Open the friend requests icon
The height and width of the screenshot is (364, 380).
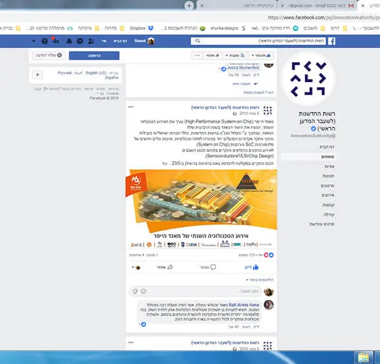pyautogui.click(x=91, y=41)
